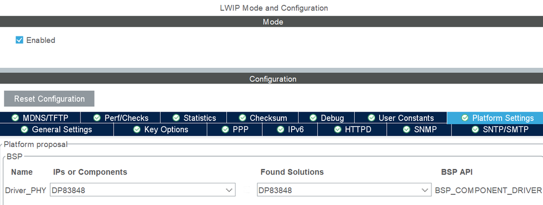Switch to the HTTPD tab
The image size is (543, 205).
(352, 130)
